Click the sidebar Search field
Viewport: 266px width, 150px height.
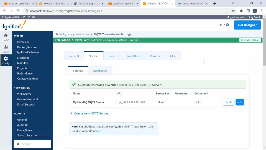(x=32, y=144)
